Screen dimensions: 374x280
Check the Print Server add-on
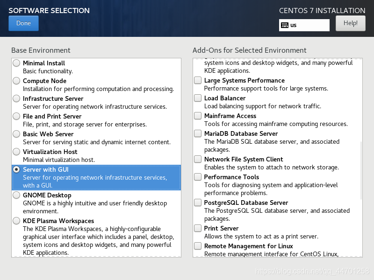point(198,228)
